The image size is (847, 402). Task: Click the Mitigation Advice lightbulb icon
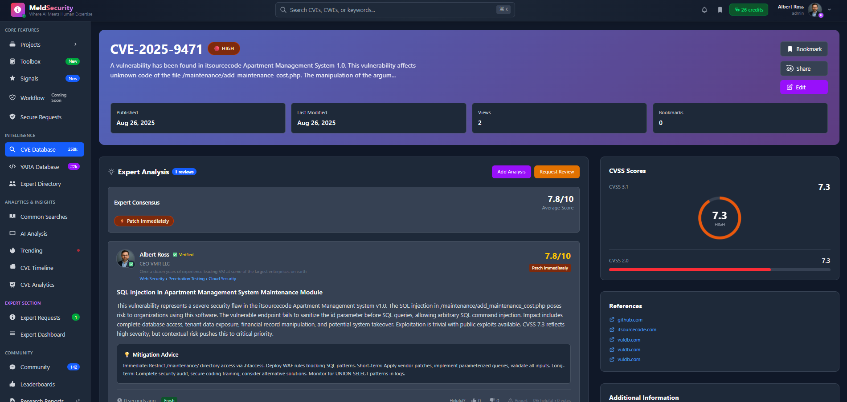pyautogui.click(x=127, y=354)
